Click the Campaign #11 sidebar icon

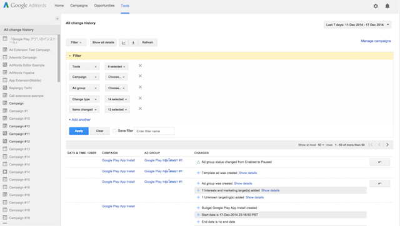(5, 134)
